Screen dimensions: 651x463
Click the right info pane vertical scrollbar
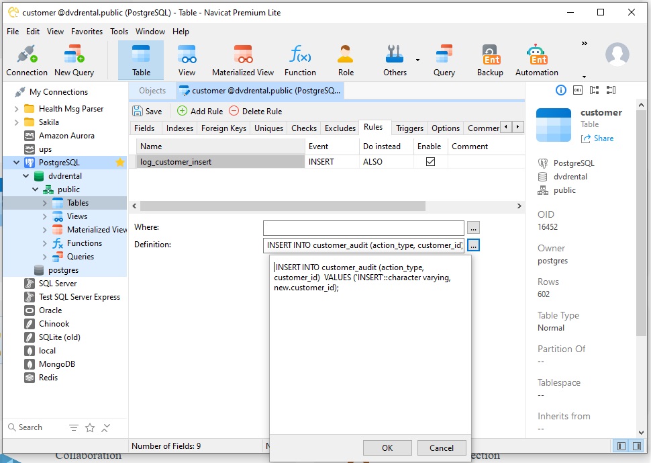tap(641, 222)
